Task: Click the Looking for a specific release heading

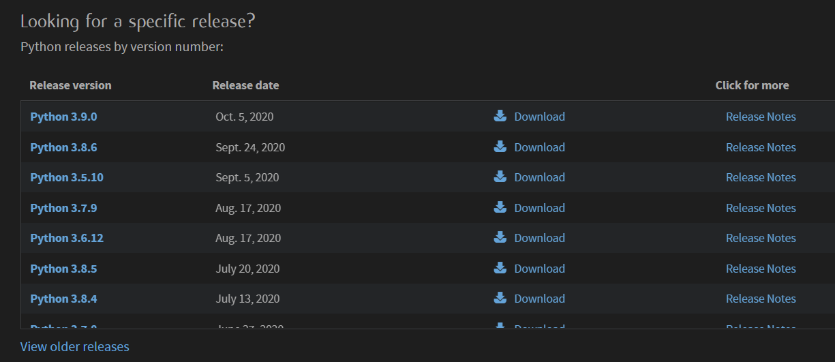Action: [138, 22]
